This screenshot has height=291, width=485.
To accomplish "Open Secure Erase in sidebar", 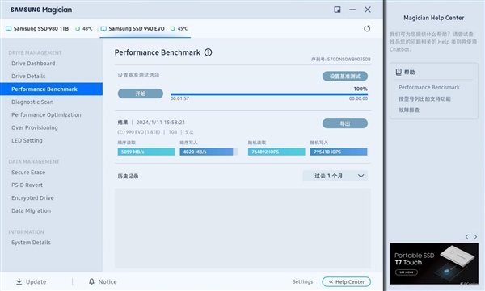I will tap(28, 173).
